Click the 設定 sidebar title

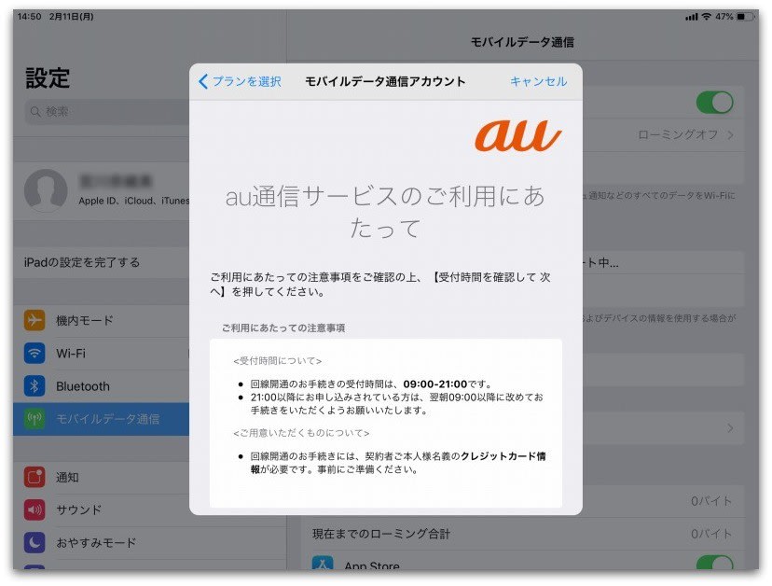pyautogui.click(x=48, y=77)
